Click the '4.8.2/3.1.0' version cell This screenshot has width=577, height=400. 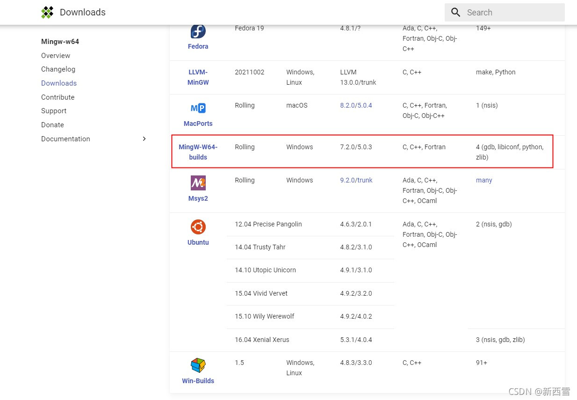356,247
